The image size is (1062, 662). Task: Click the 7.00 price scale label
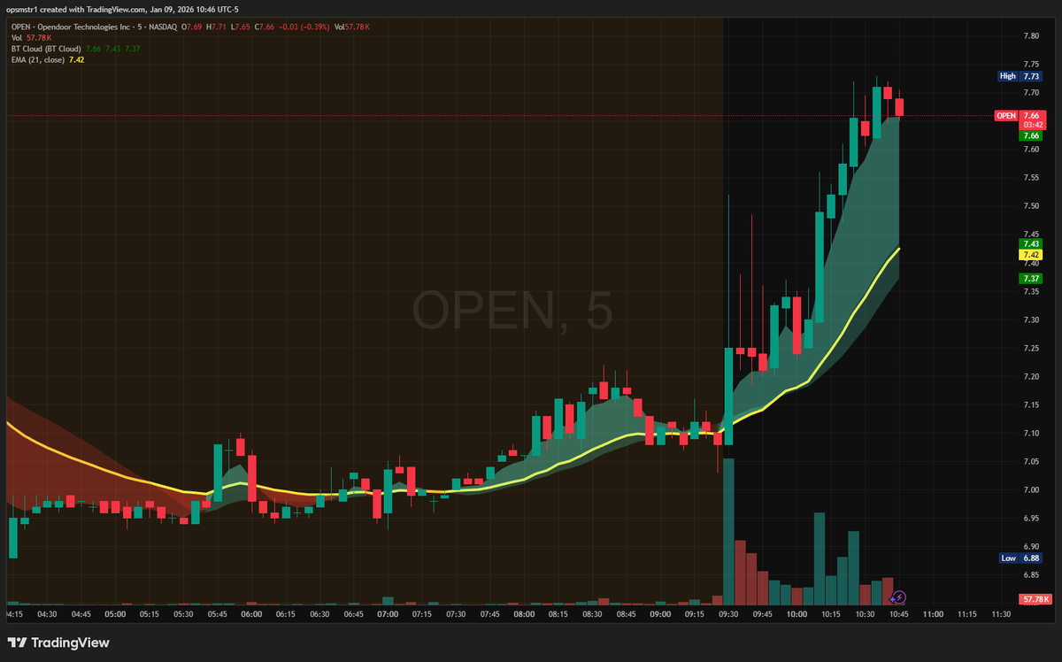(x=1031, y=489)
